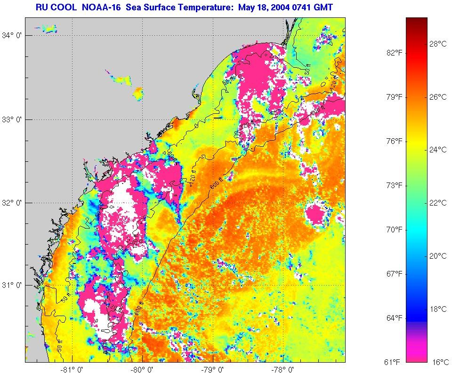Click the 22°C colorbar label
The width and height of the screenshot is (452, 373).
point(438,203)
